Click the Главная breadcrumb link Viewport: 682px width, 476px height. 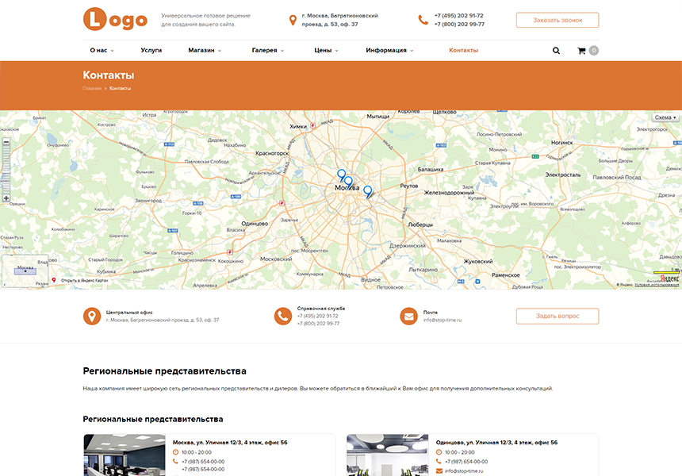pos(91,88)
